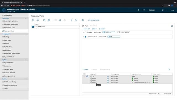Reload the page with browser refresh button

(8, 6)
